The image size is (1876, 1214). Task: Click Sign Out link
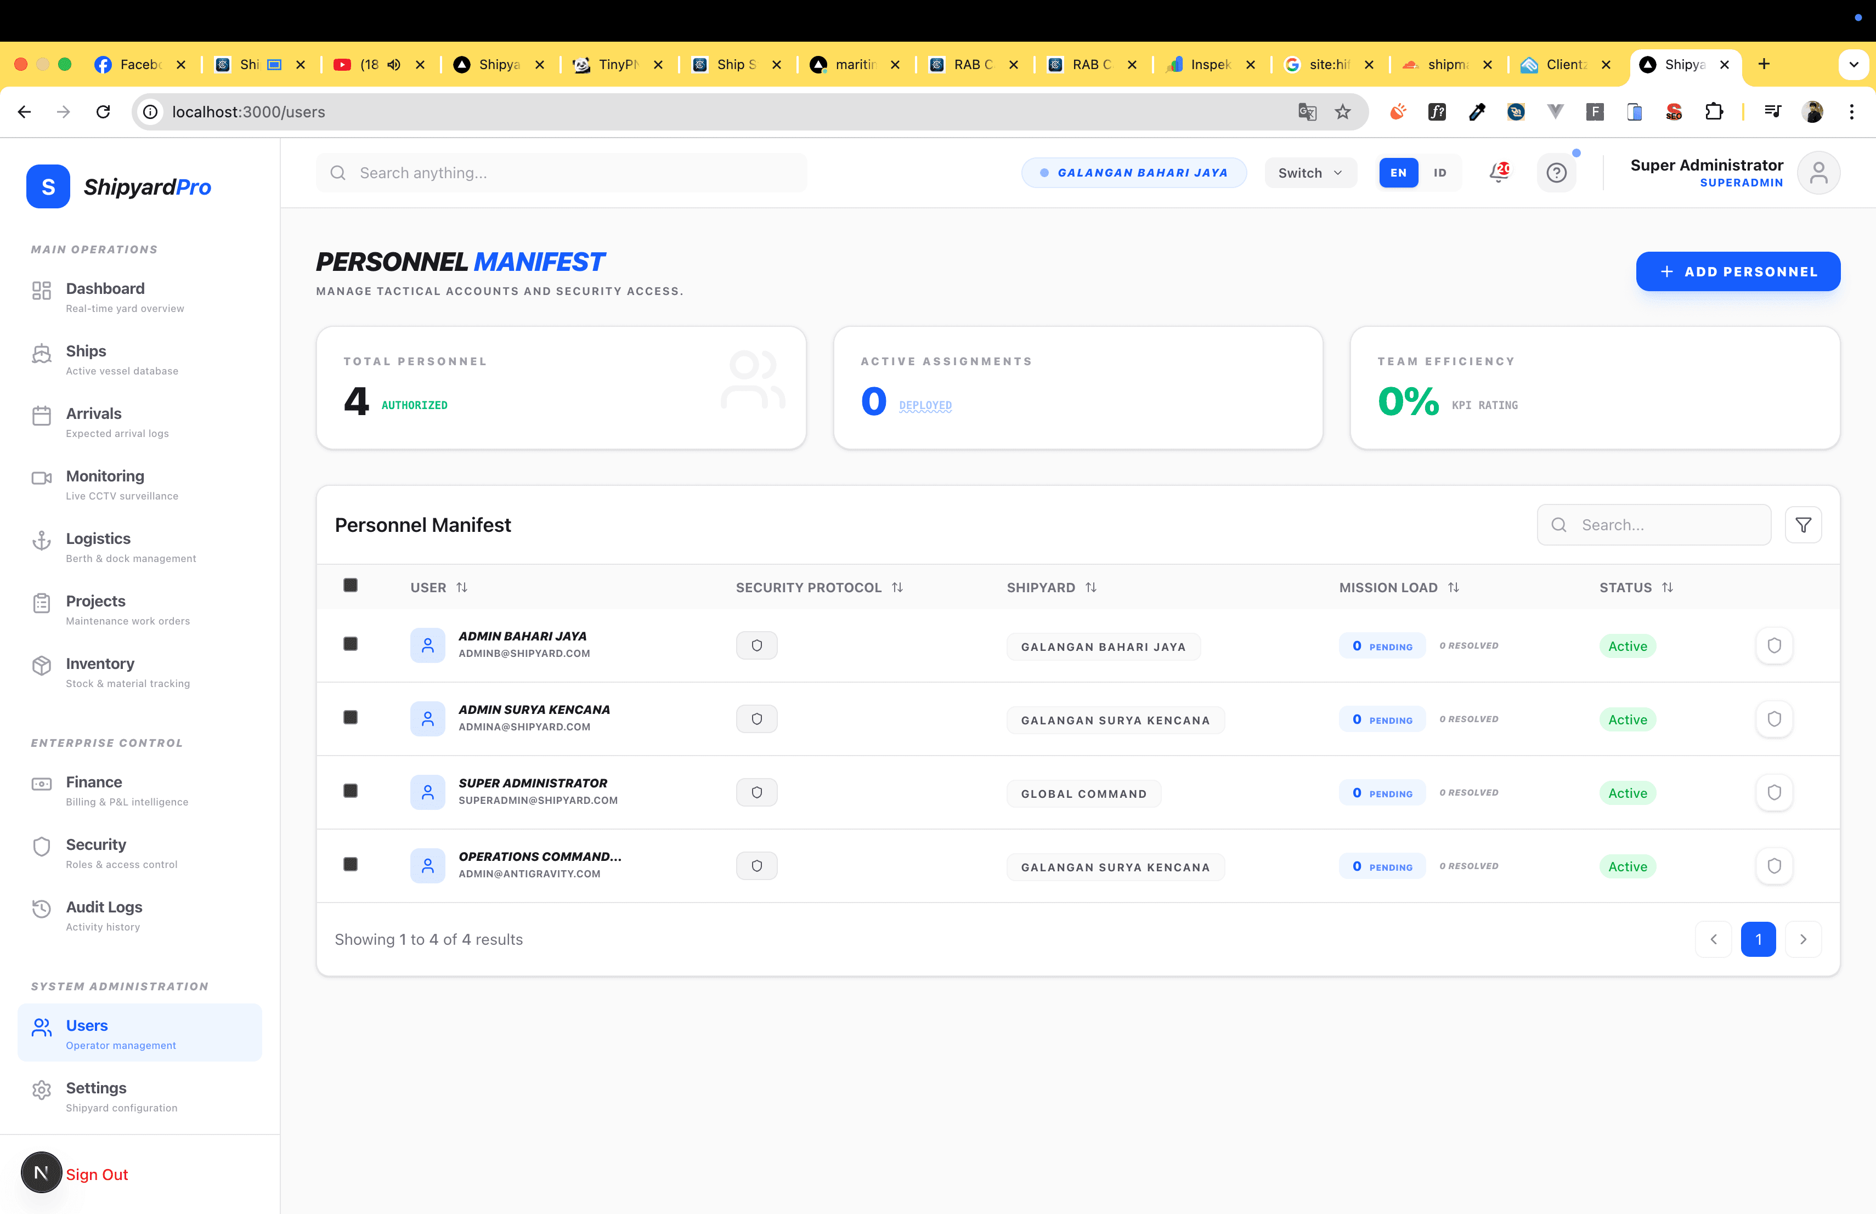(x=96, y=1174)
